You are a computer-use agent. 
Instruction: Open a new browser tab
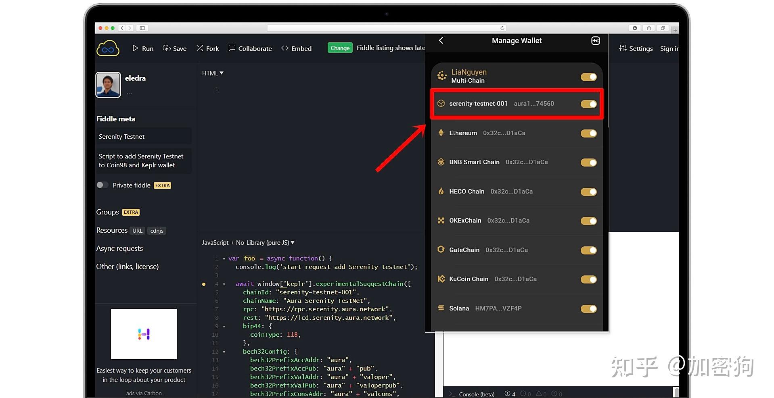(675, 30)
